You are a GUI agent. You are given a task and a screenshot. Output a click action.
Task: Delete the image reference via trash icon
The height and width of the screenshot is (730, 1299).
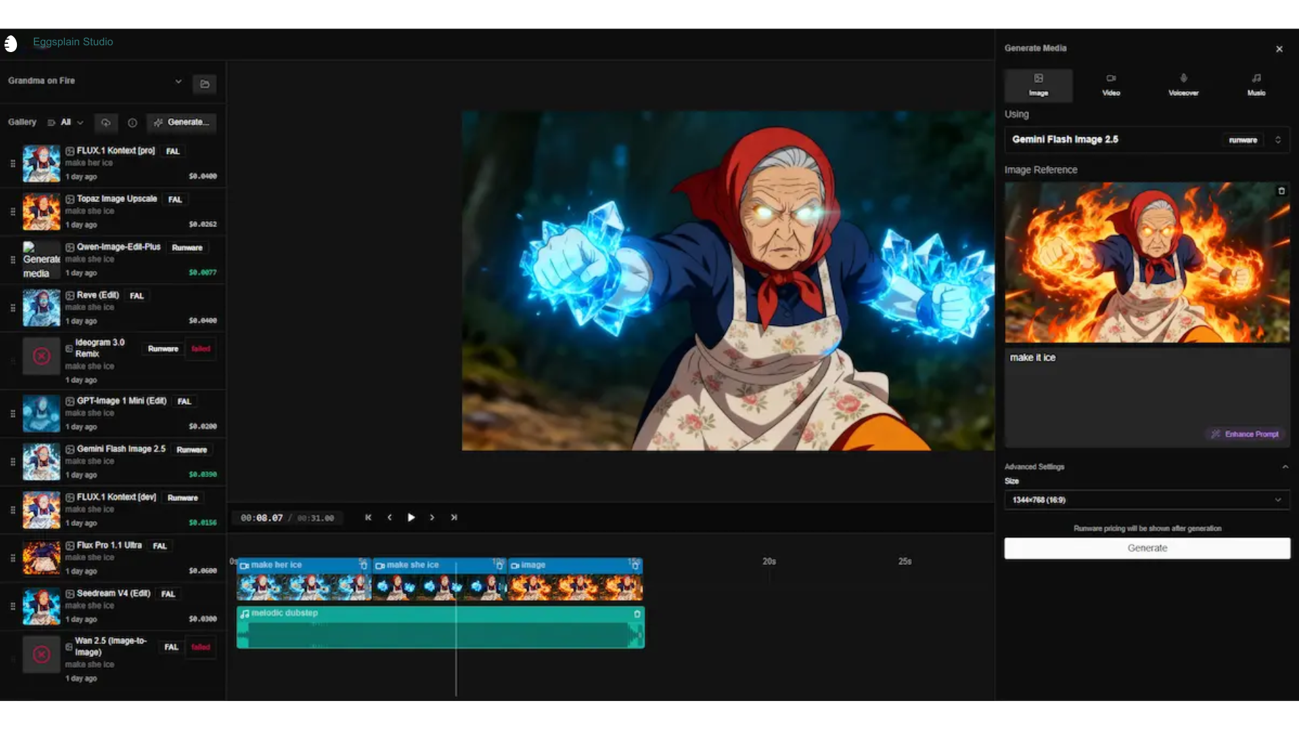[x=1281, y=191]
